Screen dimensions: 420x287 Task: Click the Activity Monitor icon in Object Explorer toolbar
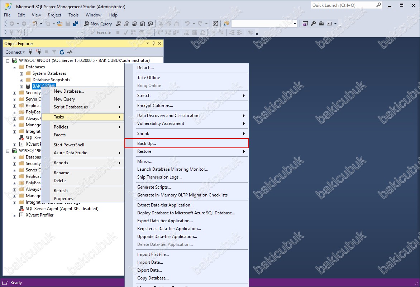(70, 52)
